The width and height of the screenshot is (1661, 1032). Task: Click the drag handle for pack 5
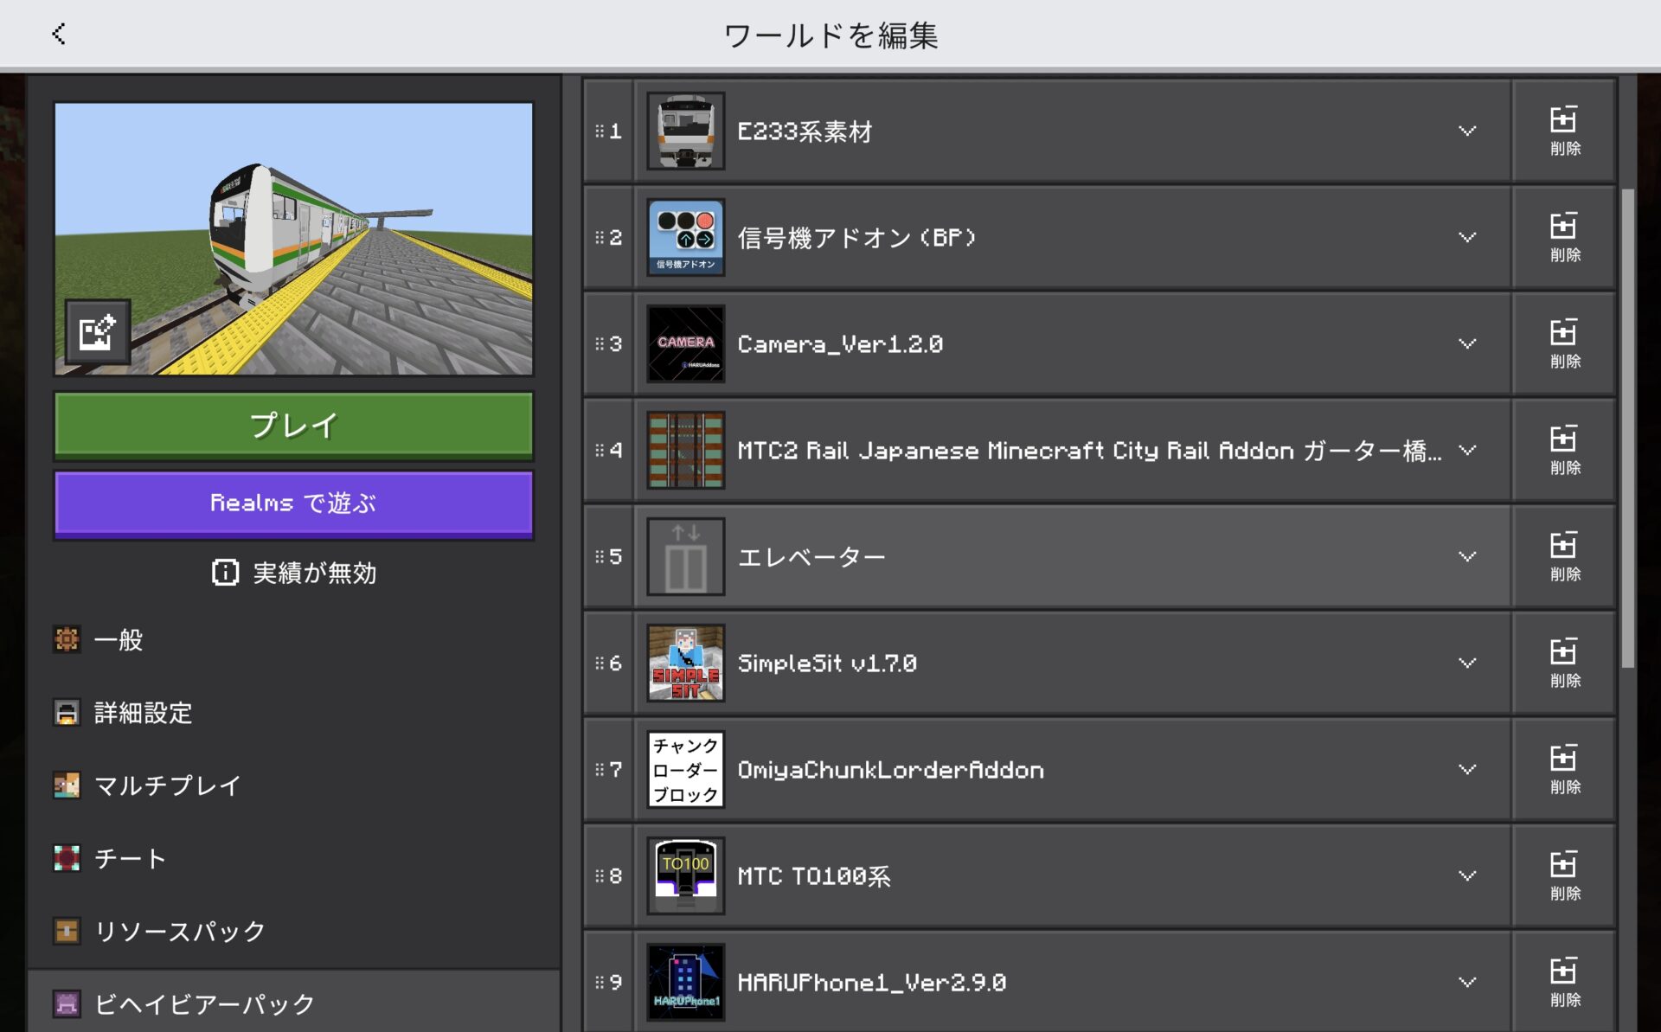(x=600, y=556)
